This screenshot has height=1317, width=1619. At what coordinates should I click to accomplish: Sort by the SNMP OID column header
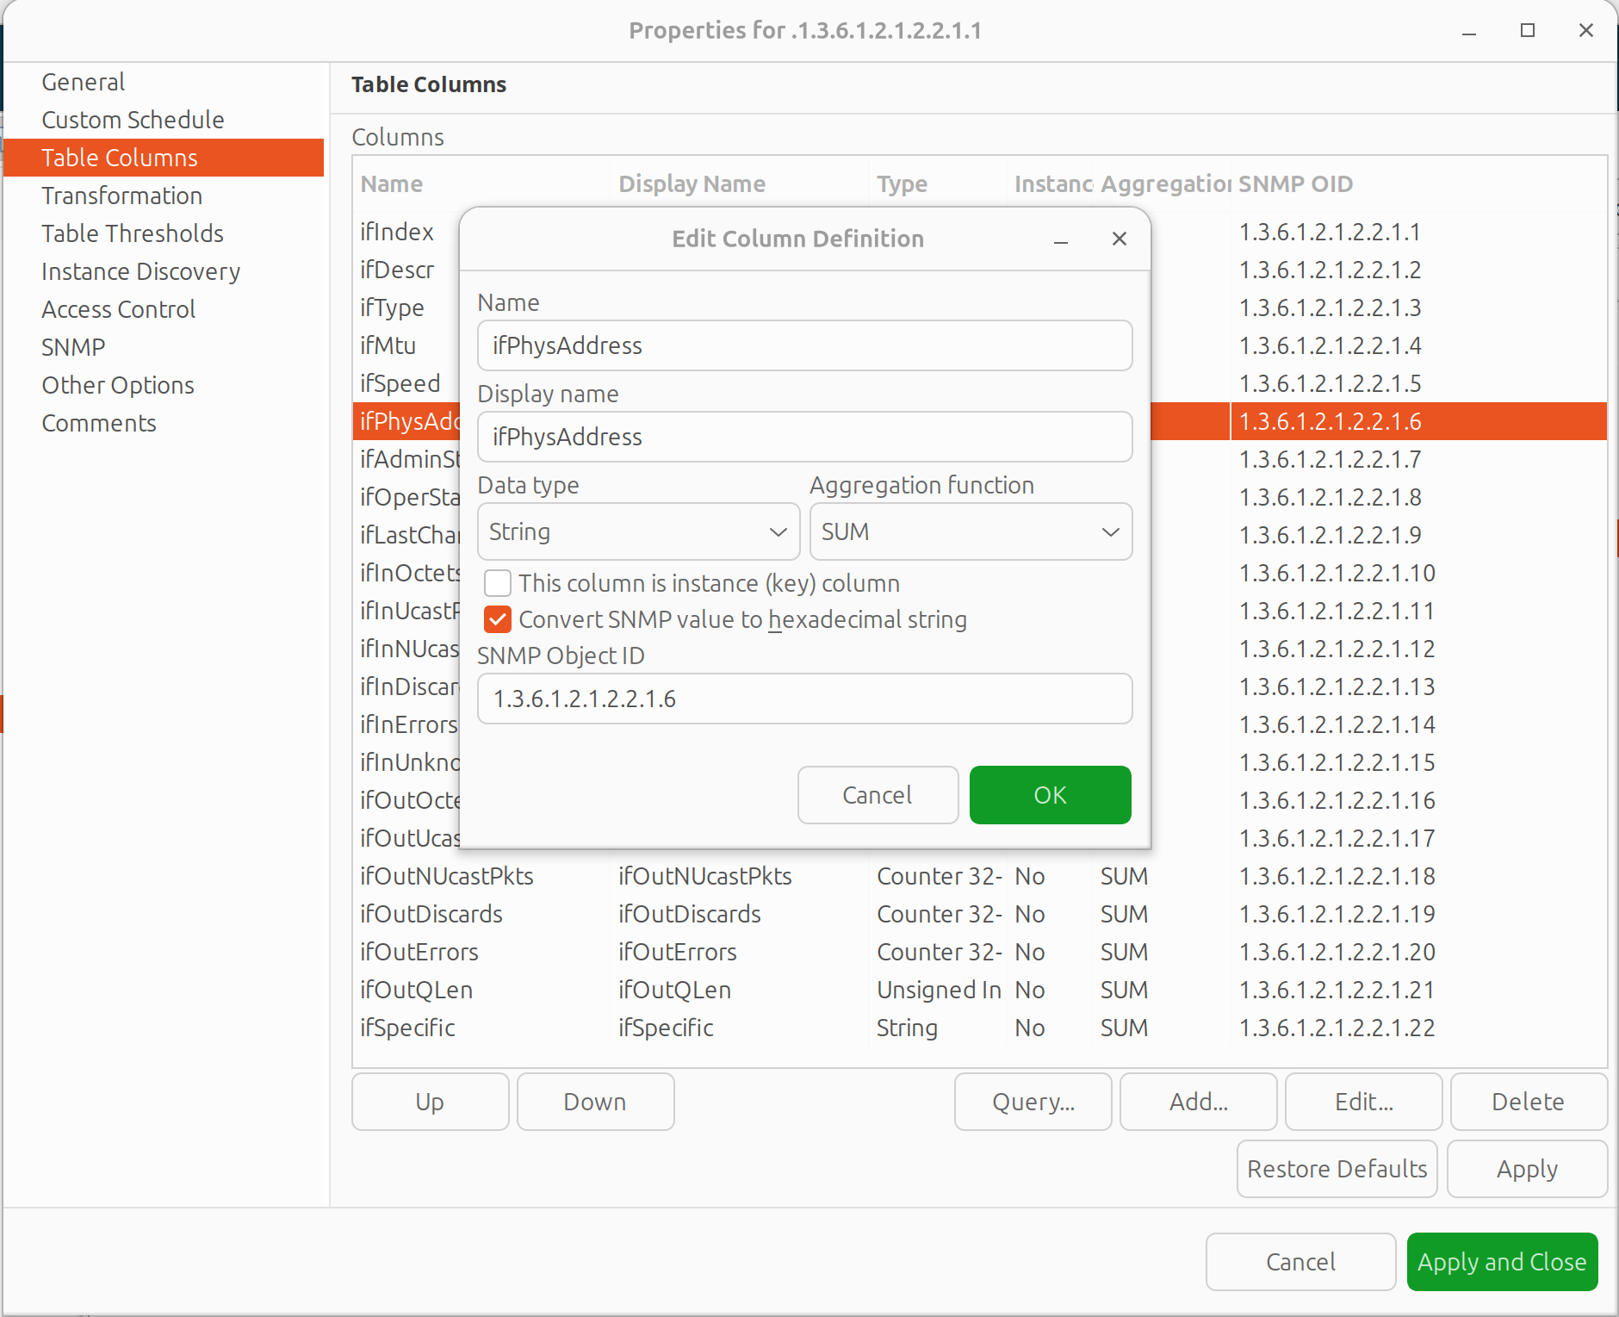pos(1295,183)
